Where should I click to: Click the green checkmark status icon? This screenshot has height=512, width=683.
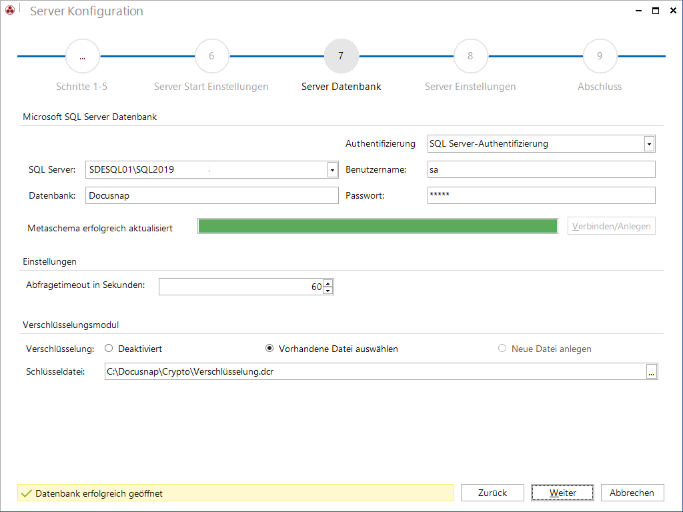coord(27,493)
